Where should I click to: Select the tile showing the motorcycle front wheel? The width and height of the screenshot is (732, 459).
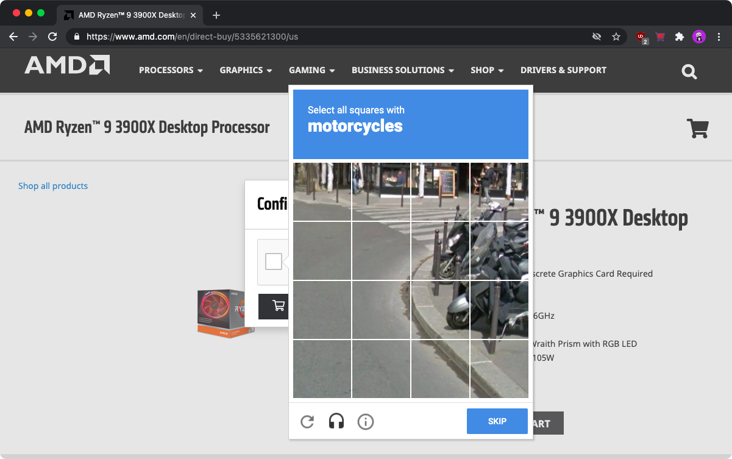[x=441, y=310]
